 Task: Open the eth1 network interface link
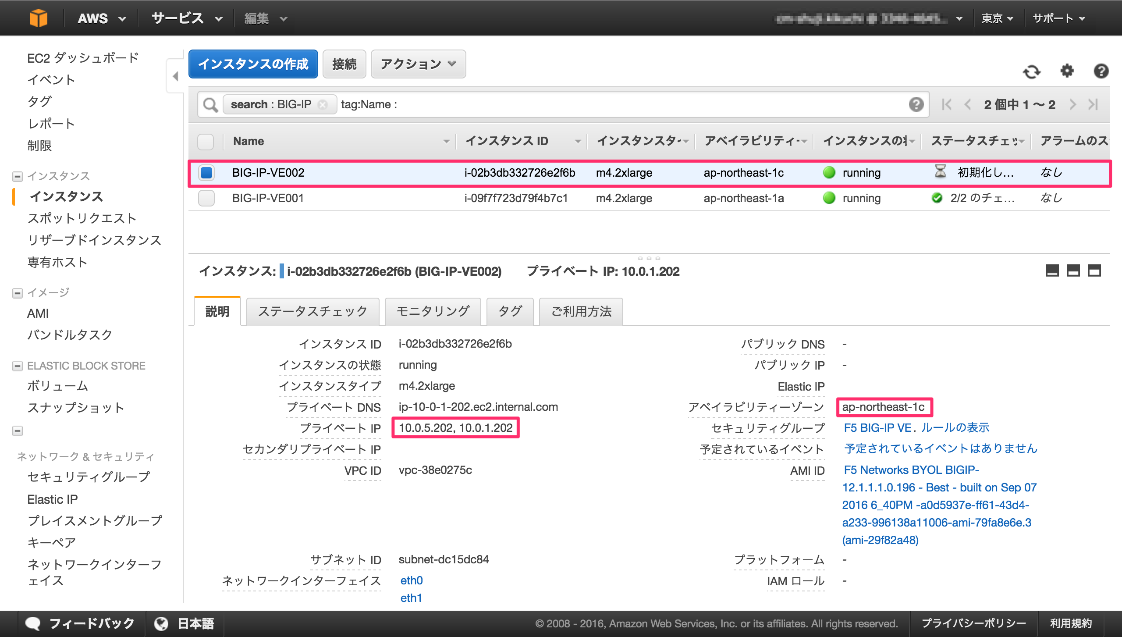(411, 598)
